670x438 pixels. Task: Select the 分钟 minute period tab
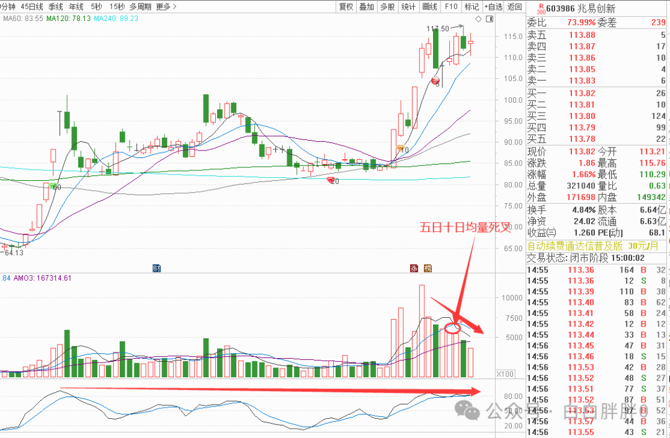pyautogui.click(x=7, y=6)
